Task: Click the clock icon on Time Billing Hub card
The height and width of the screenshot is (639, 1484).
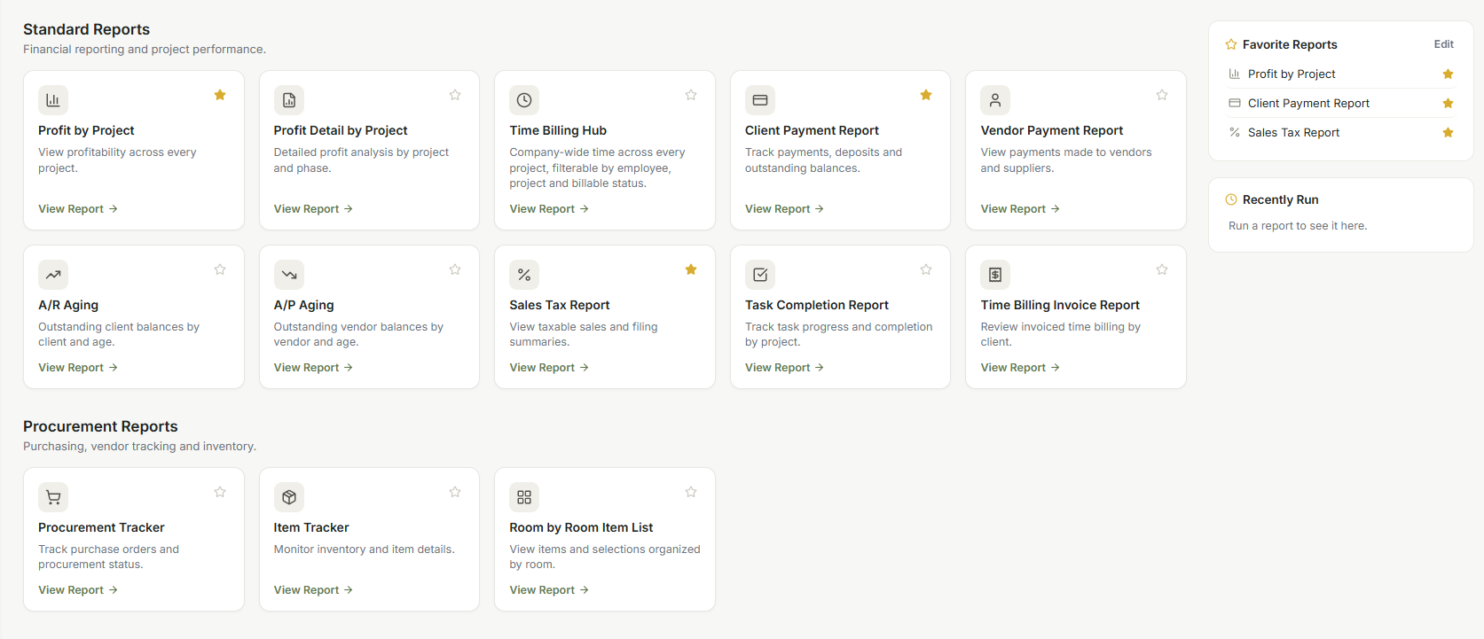Action: [x=524, y=100]
